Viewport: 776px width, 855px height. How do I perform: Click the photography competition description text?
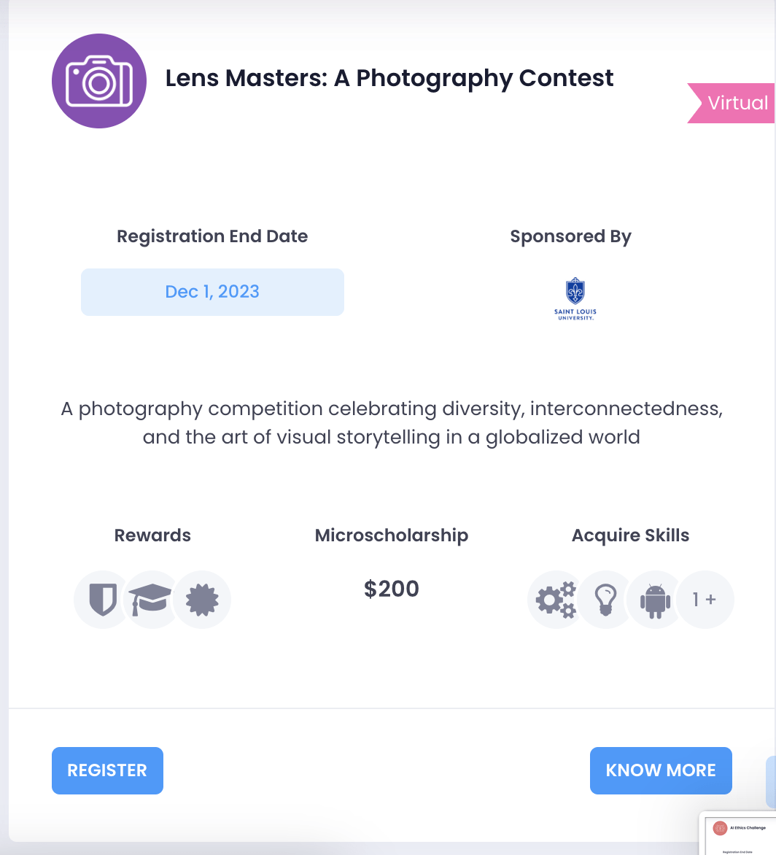[x=391, y=422]
